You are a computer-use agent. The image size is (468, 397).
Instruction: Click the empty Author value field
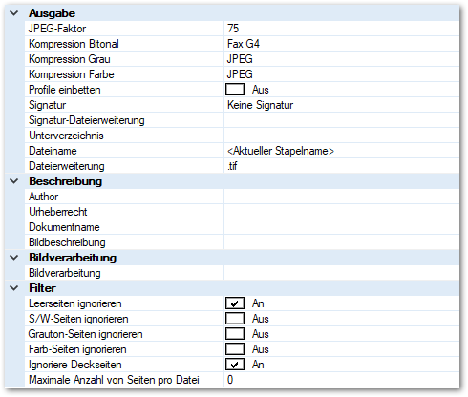point(342,197)
